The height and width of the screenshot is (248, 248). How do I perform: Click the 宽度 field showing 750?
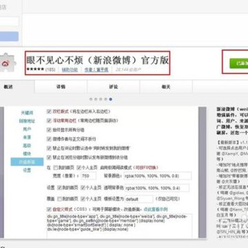pos(88,176)
